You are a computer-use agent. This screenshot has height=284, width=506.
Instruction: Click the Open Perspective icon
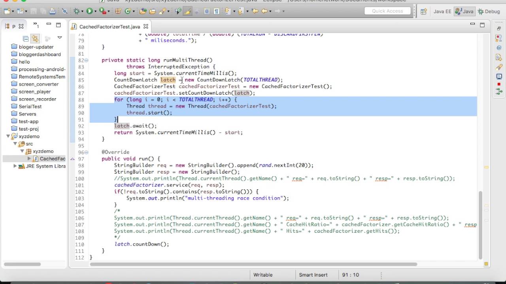point(423,11)
